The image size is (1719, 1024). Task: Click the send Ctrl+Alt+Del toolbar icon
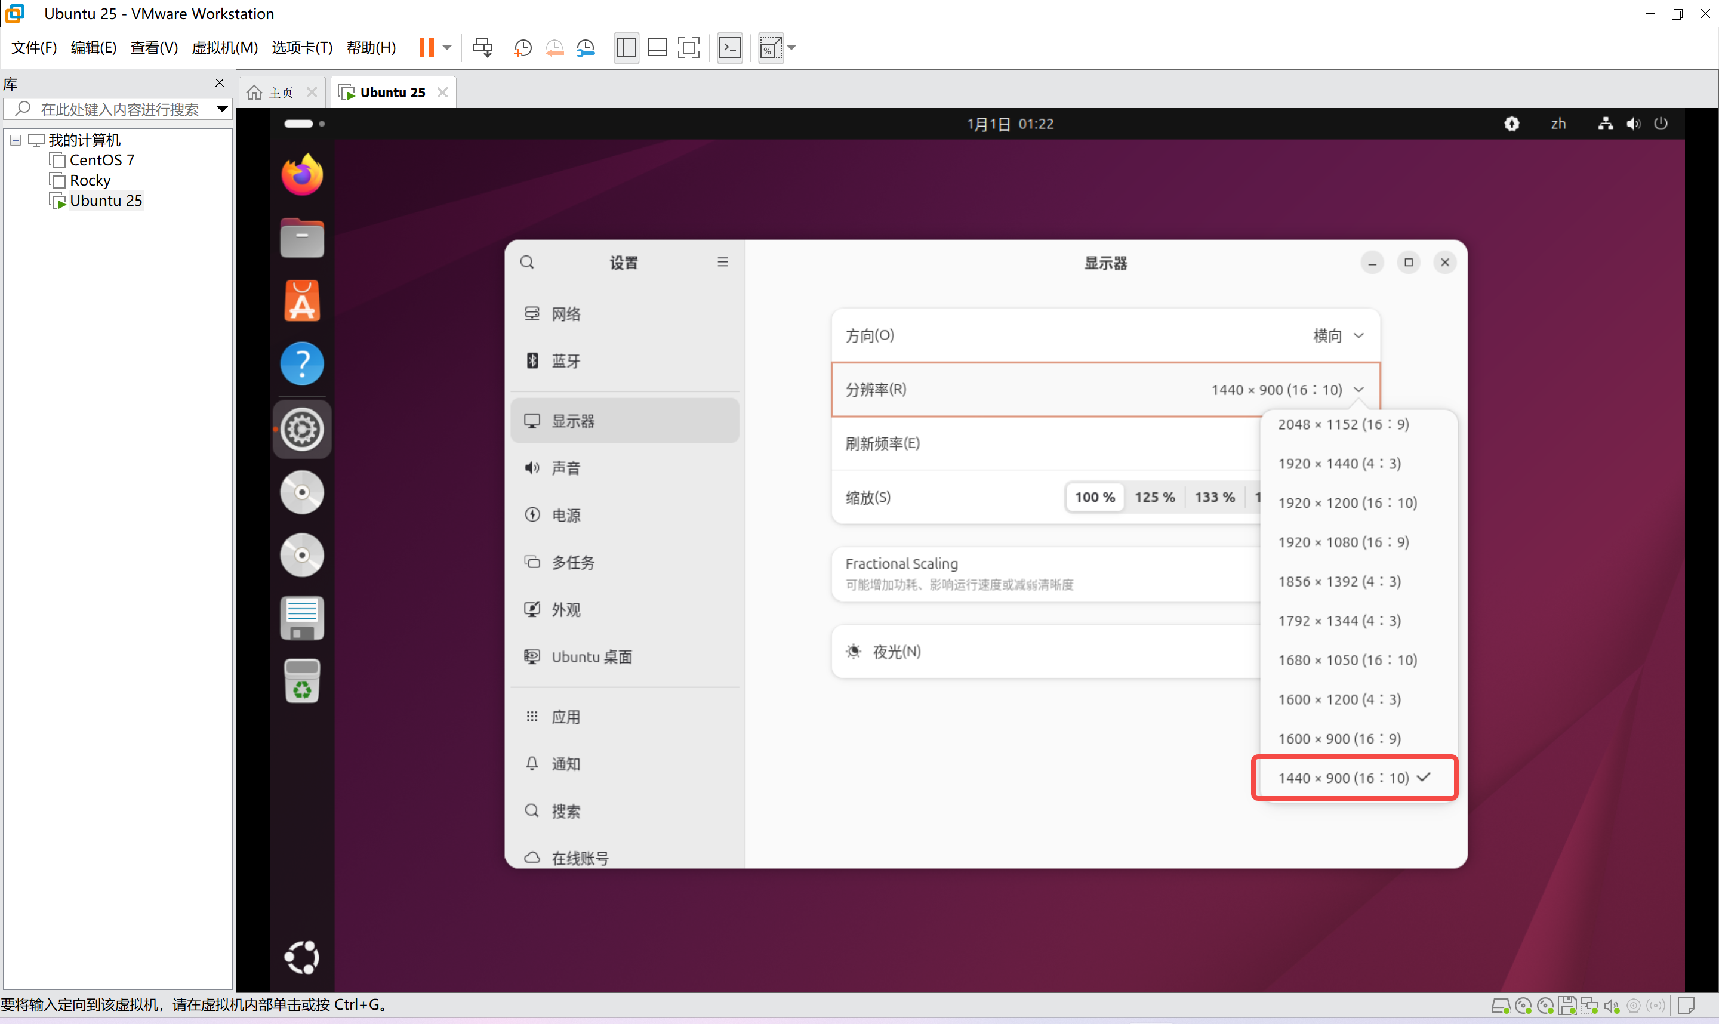click(x=482, y=48)
